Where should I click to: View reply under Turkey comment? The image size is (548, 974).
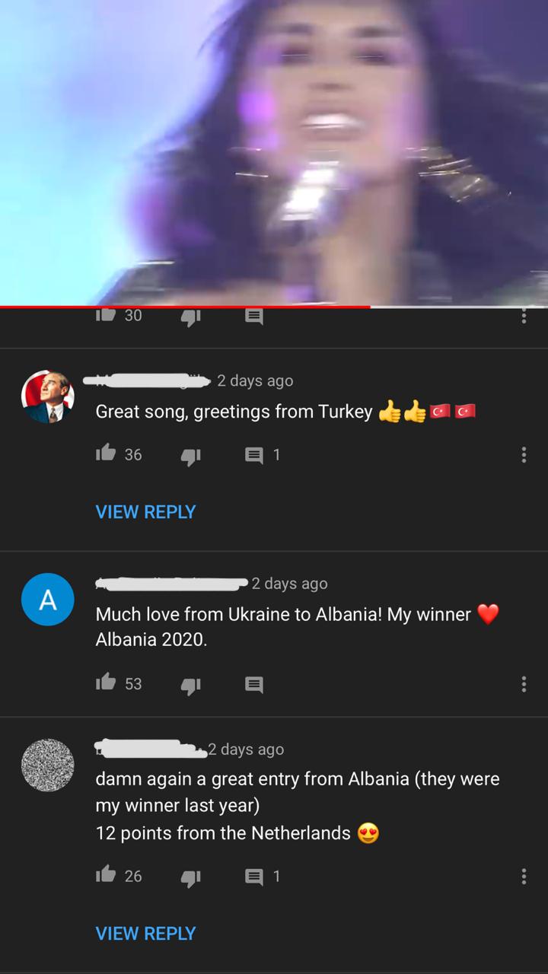point(145,512)
